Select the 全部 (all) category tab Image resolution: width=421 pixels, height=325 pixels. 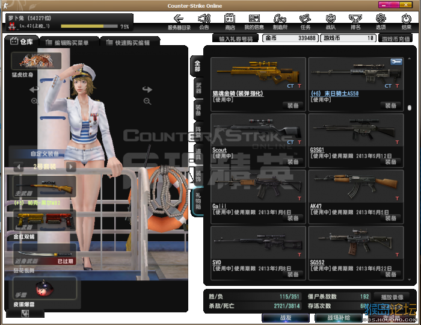coord(197,66)
